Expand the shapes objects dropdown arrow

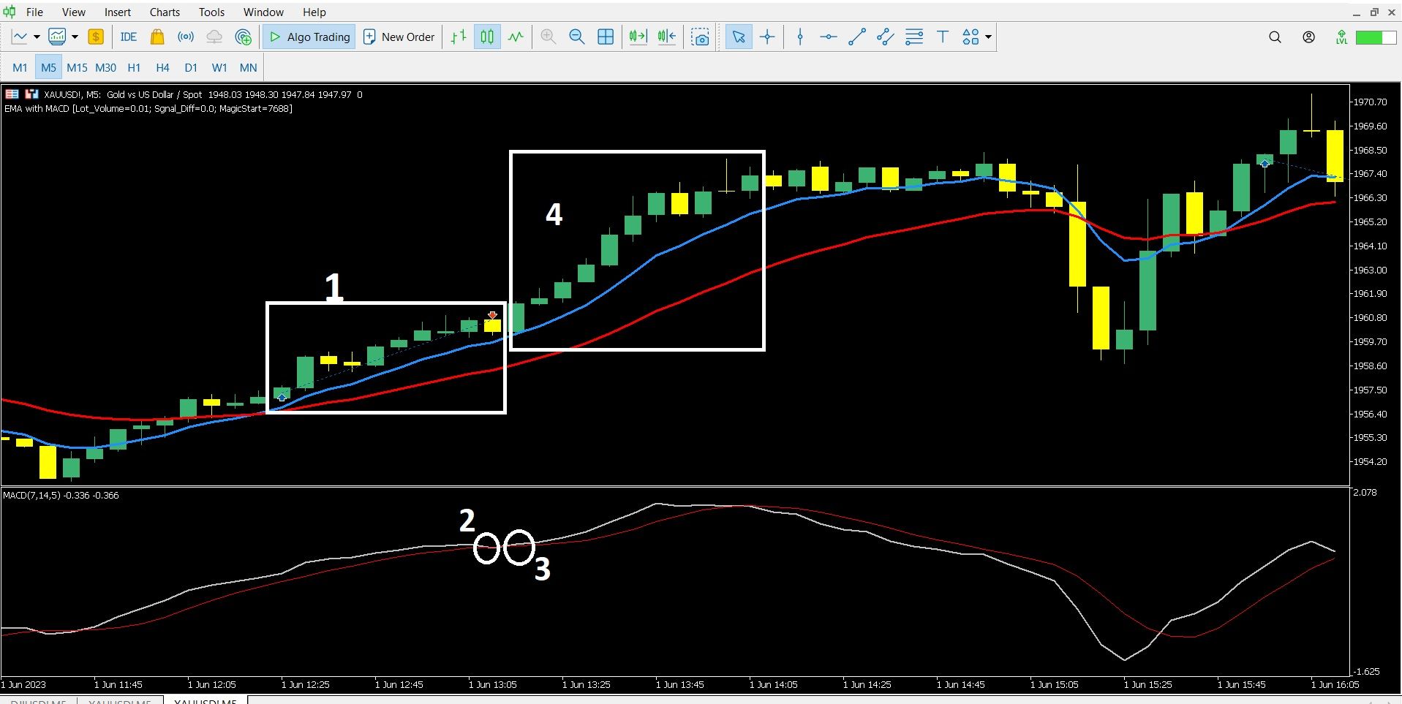coord(988,37)
